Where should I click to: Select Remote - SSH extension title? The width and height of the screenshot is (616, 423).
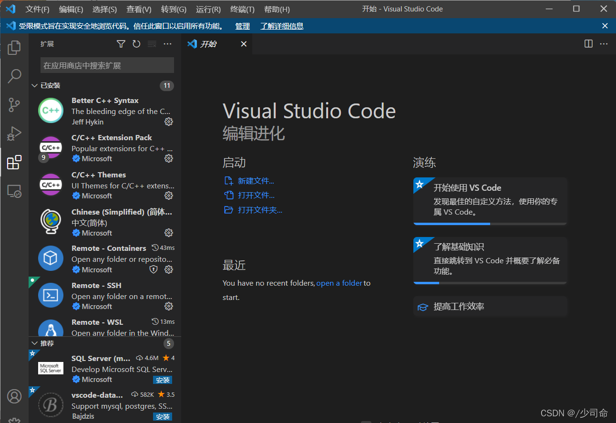tap(96, 285)
